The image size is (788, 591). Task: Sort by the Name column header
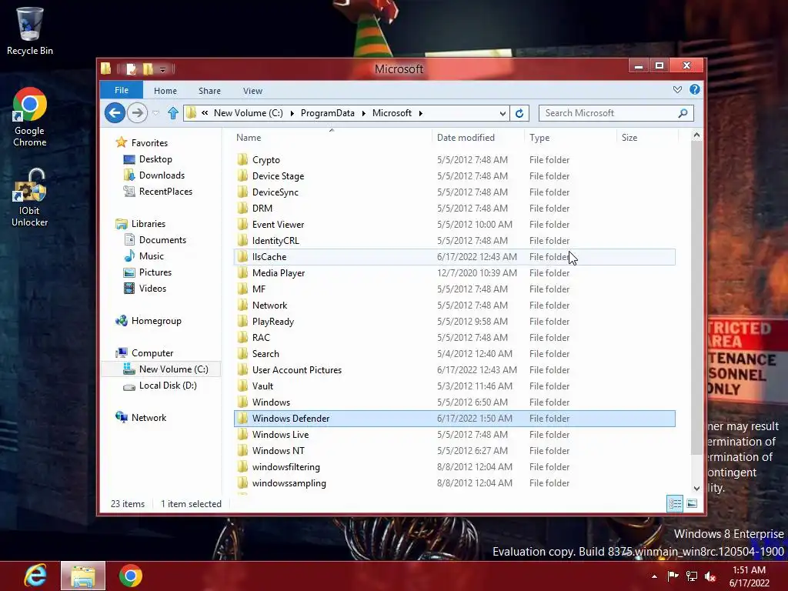coord(332,138)
